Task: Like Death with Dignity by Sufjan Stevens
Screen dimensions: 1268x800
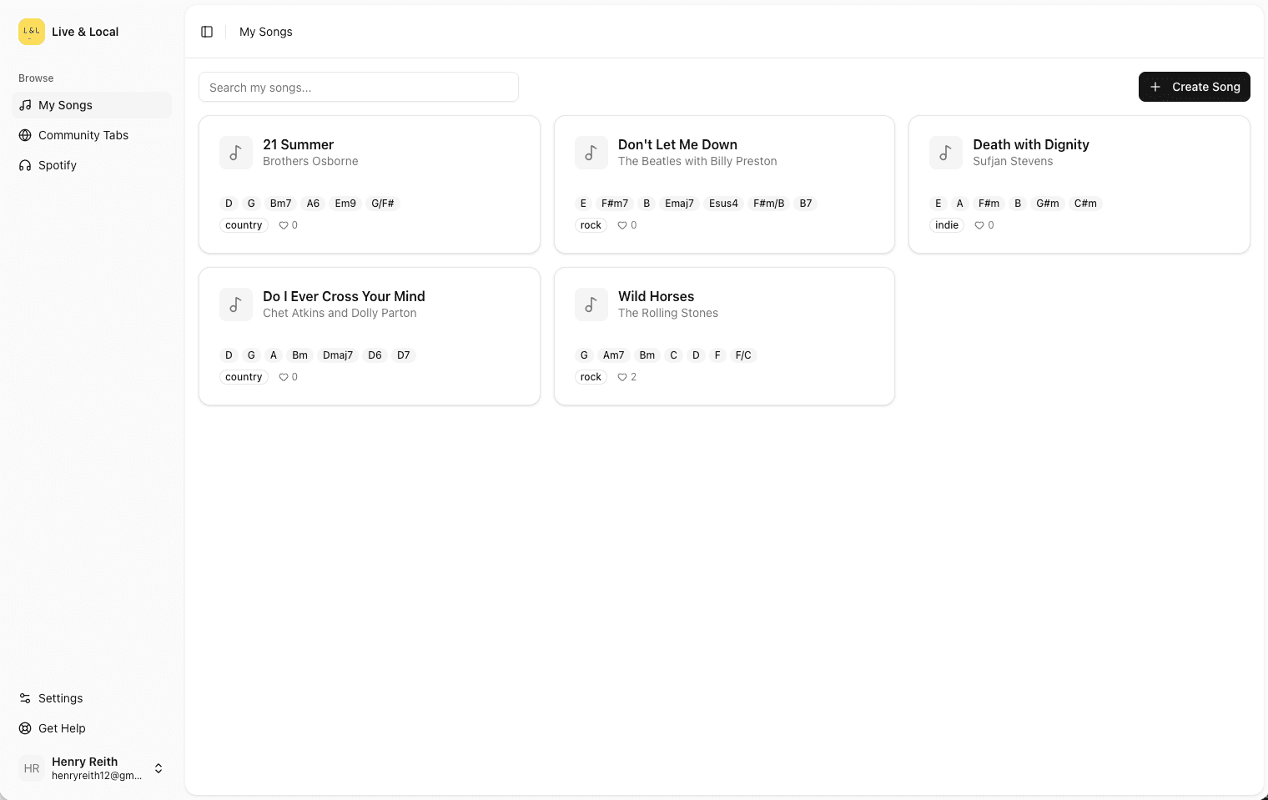Action: pos(978,225)
